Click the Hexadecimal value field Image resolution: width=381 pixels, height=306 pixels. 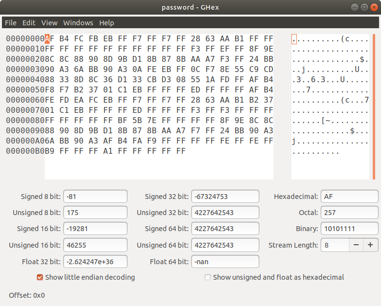pyautogui.click(x=349, y=196)
